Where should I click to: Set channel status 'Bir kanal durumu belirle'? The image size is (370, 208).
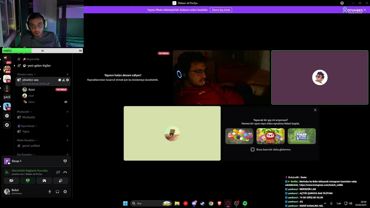(36, 84)
